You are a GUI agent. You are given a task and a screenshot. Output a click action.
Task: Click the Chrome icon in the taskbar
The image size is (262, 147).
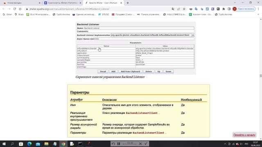tap(63, 144)
